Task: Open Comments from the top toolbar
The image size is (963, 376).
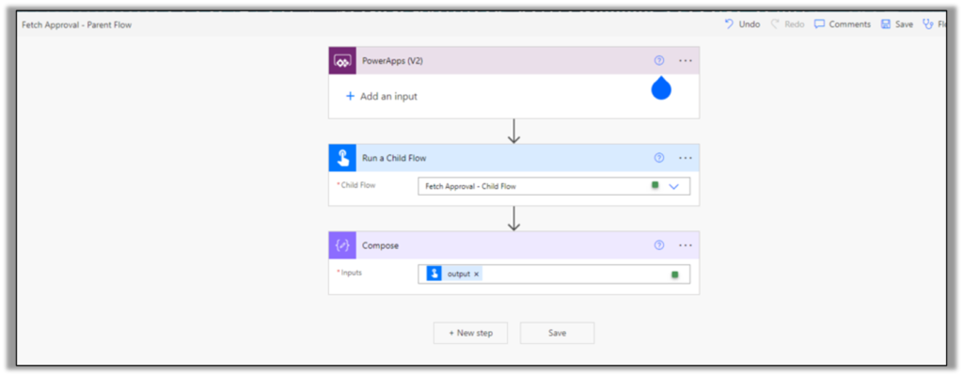Action: pyautogui.click(x=843, y=24)
